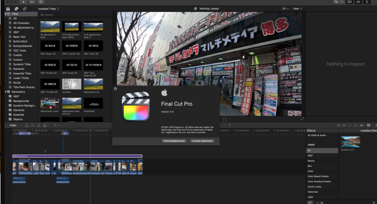Screen dimensions: 377x204
Task: Toggle the secondary display monitors button
Action: pyautogui.click(x=336, y=2)
